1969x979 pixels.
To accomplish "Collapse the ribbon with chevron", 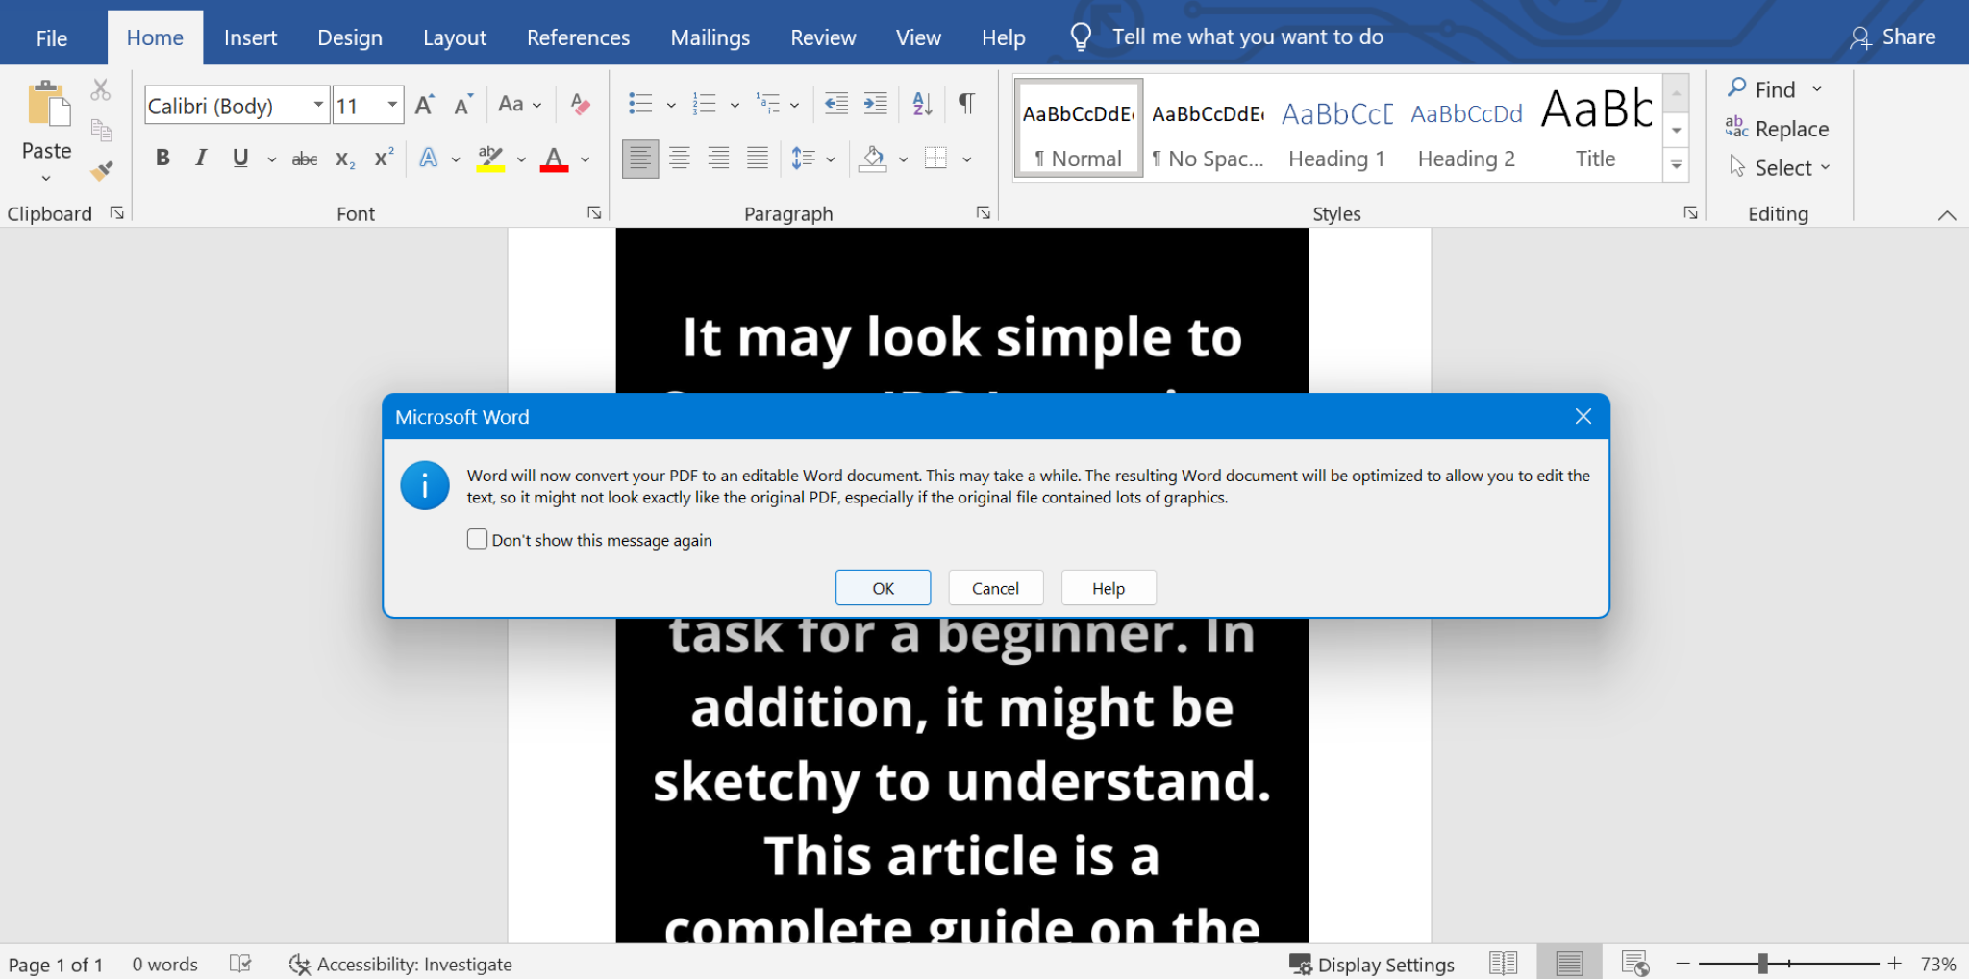I will [1946, 215].
